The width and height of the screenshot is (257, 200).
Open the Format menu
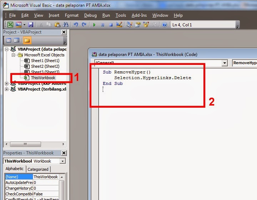click(72, 15)
